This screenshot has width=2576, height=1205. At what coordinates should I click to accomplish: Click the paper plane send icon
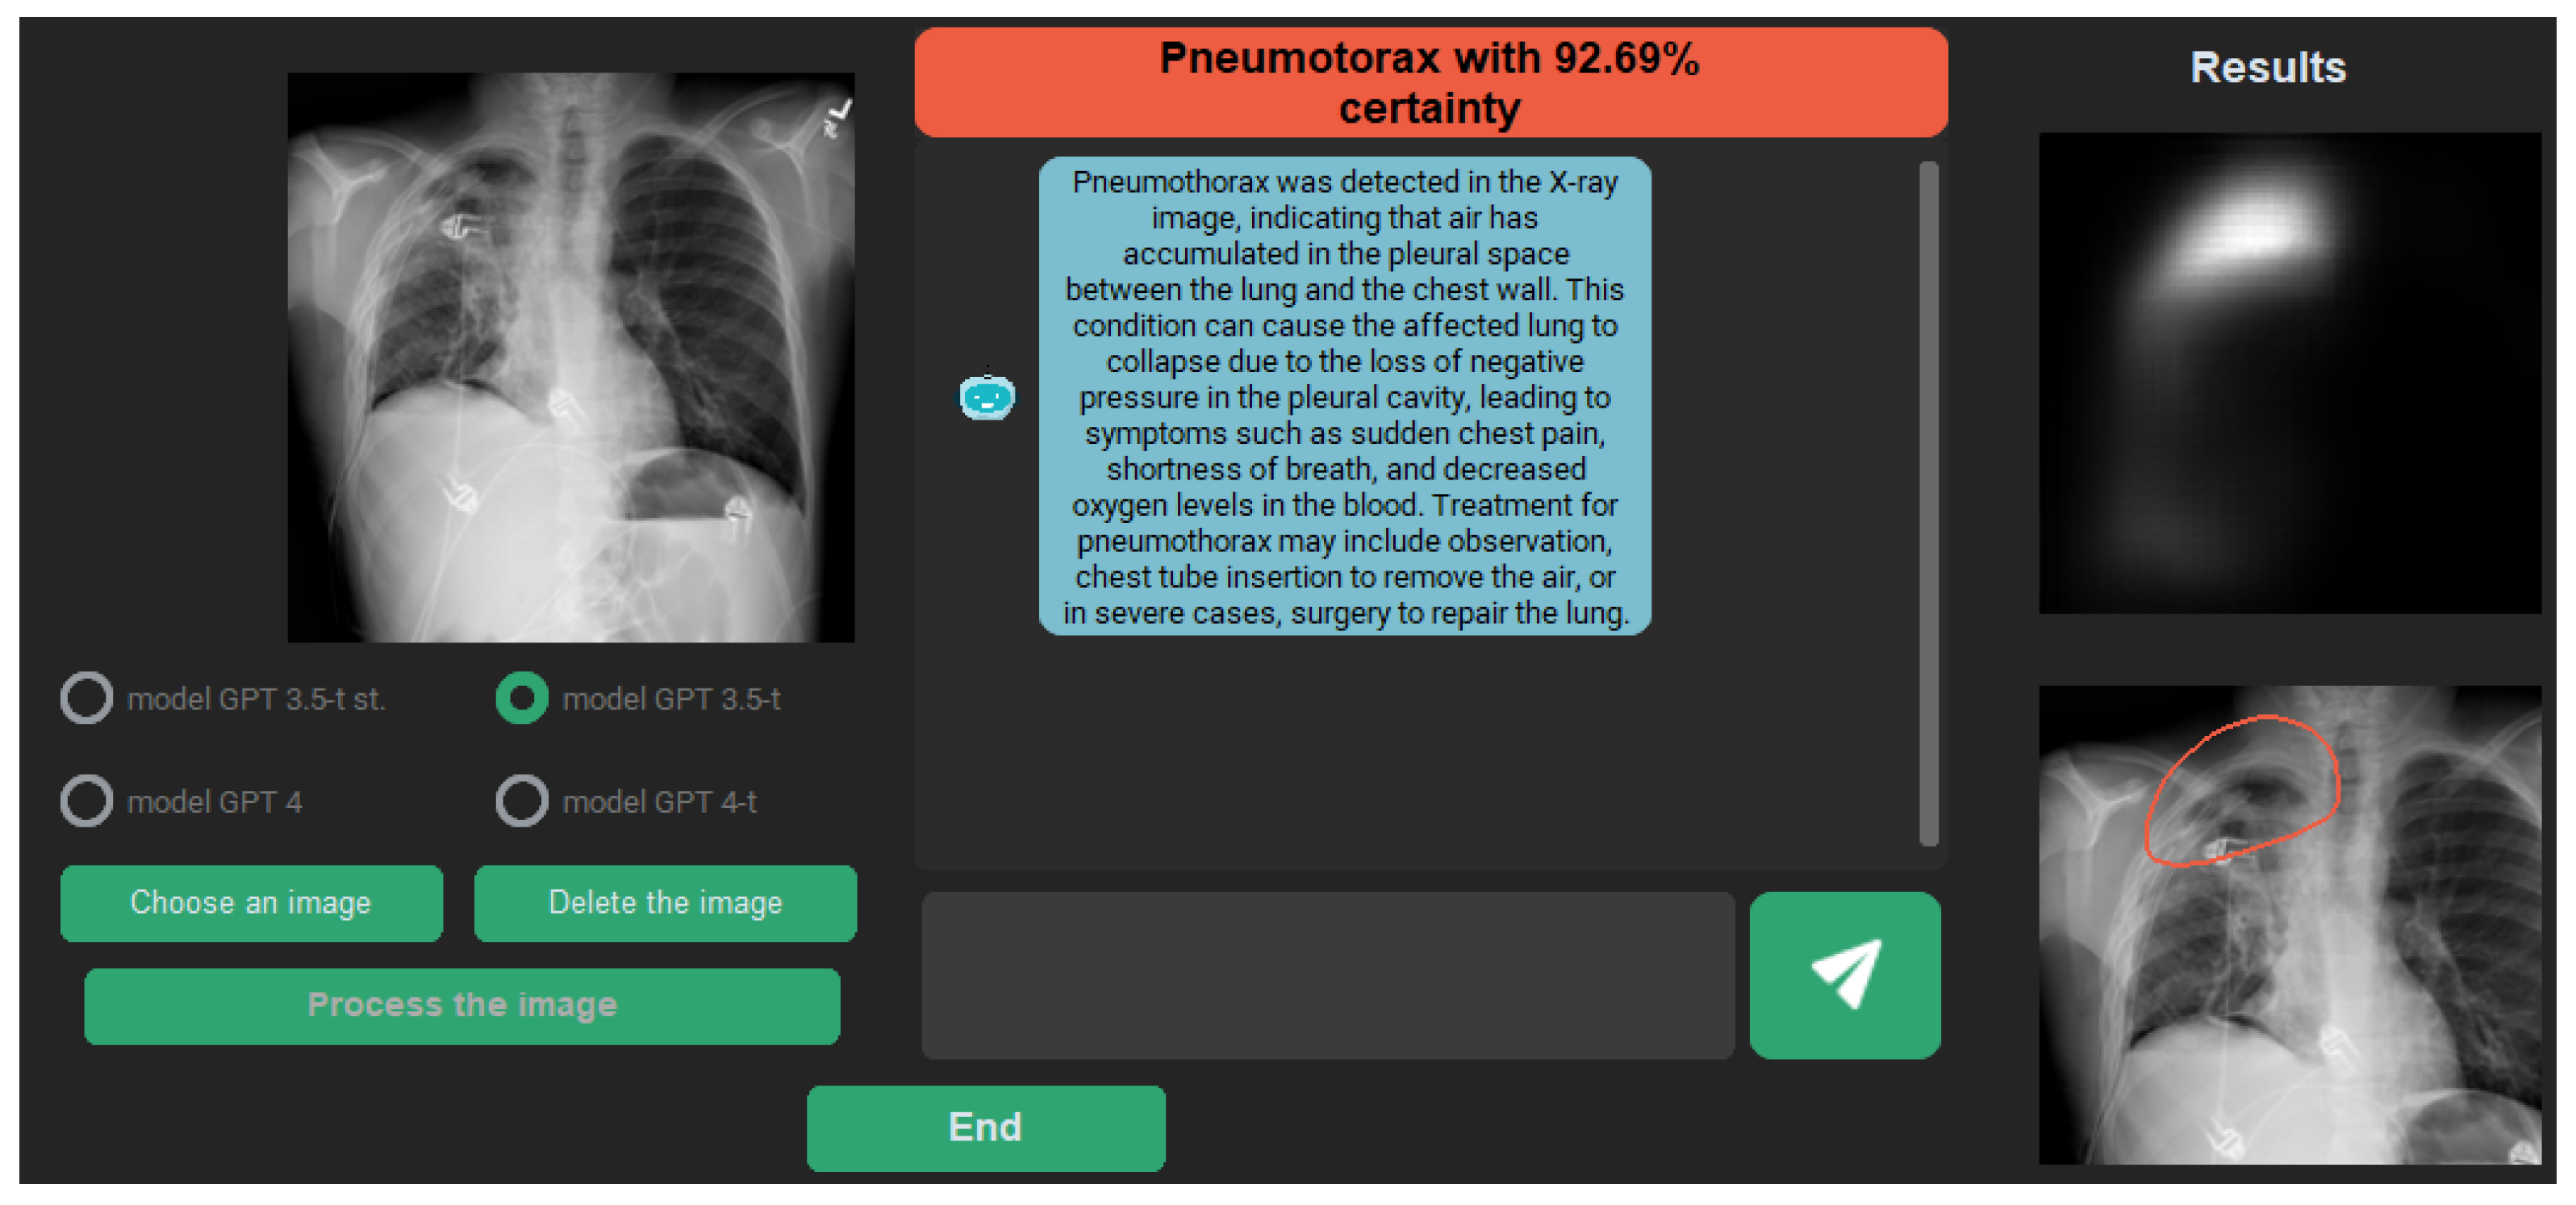click(x=1845, y=974)
